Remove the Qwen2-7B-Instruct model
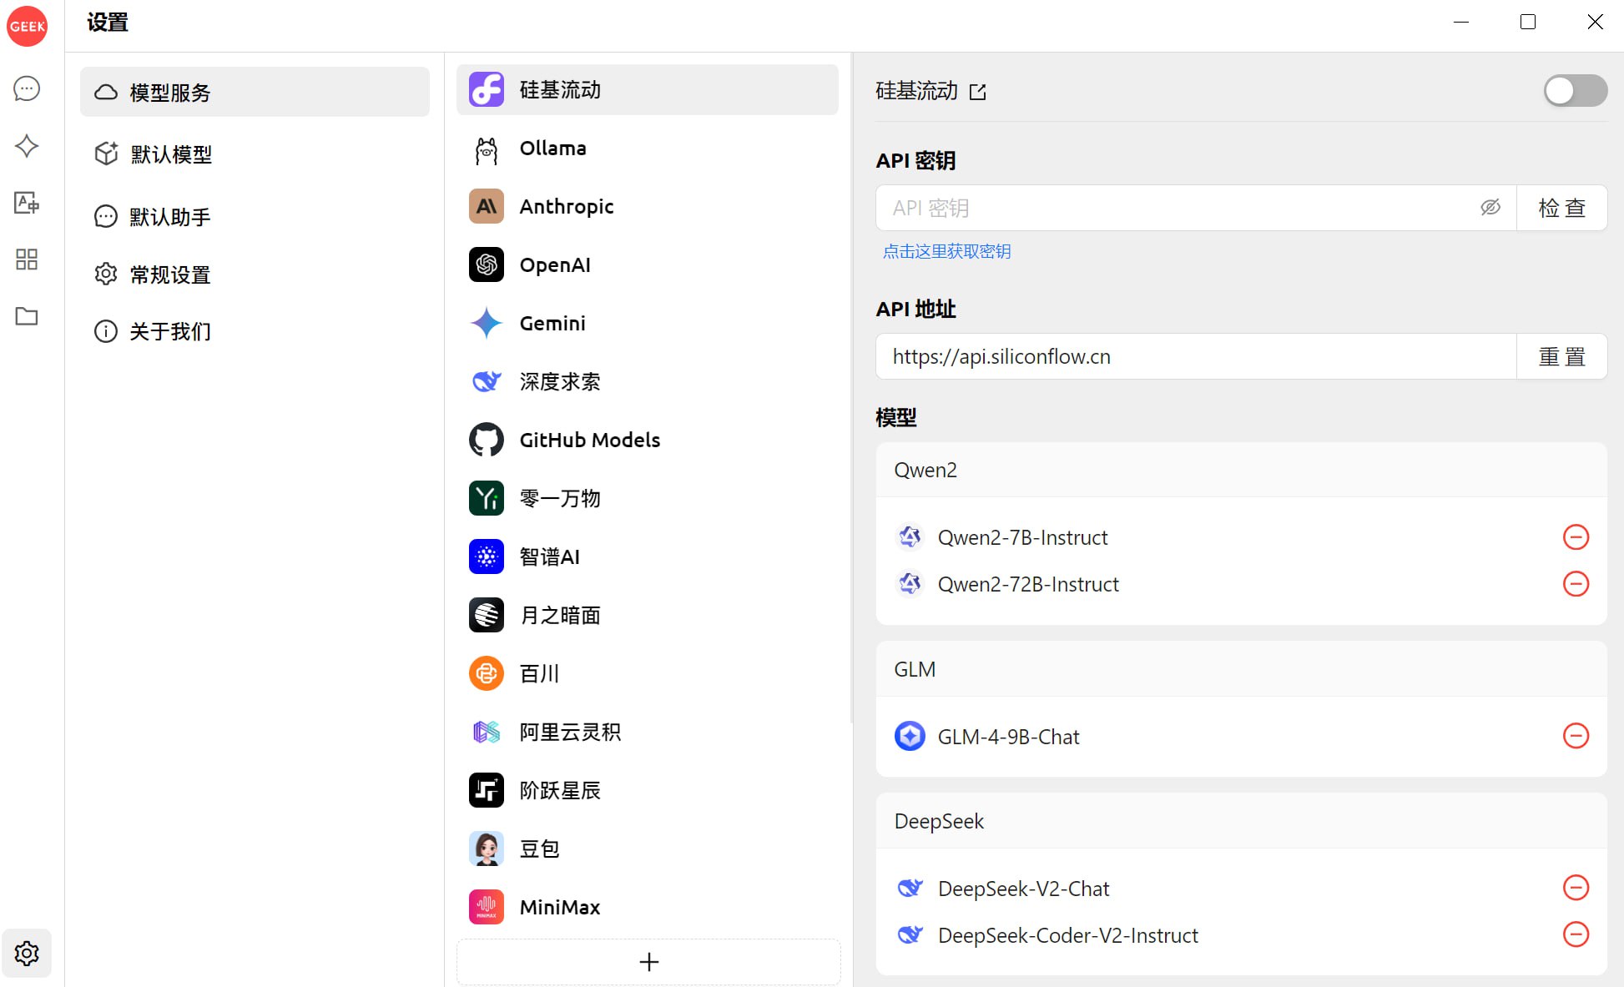This screenshot has width=1624, height=987. click(1576, 537)
